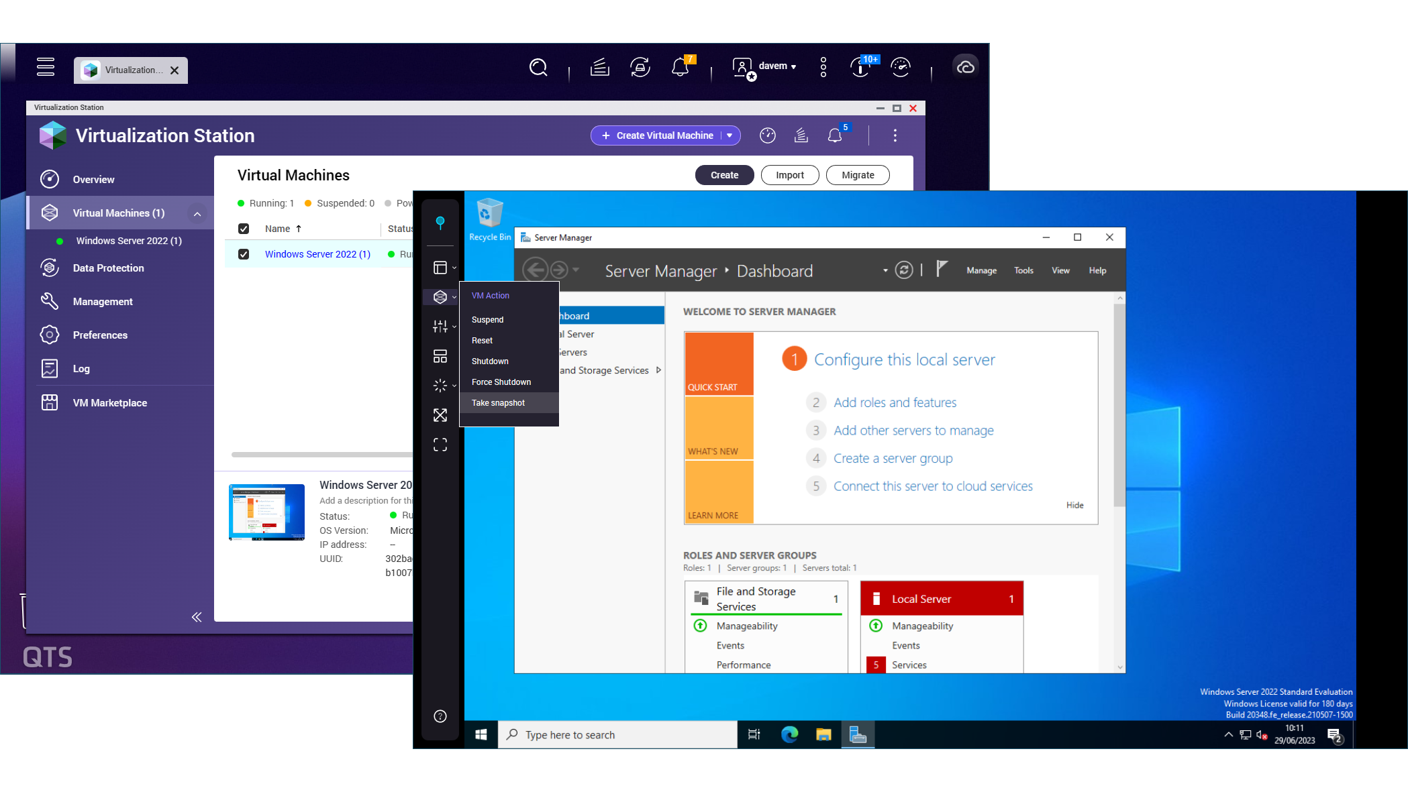Click the Windows taskbar search box
This screenshot has height=792, width=1408.
pos(617,734)
